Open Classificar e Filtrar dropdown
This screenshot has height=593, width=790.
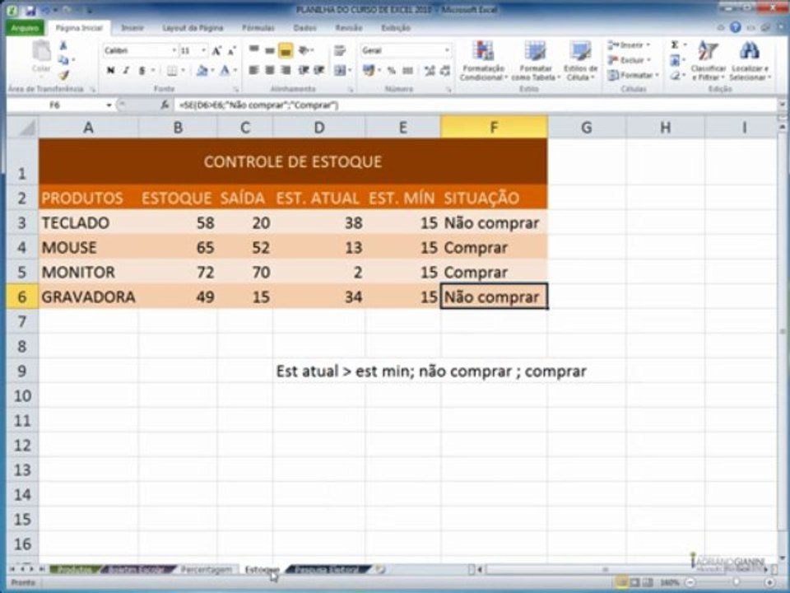click(708, 60)
